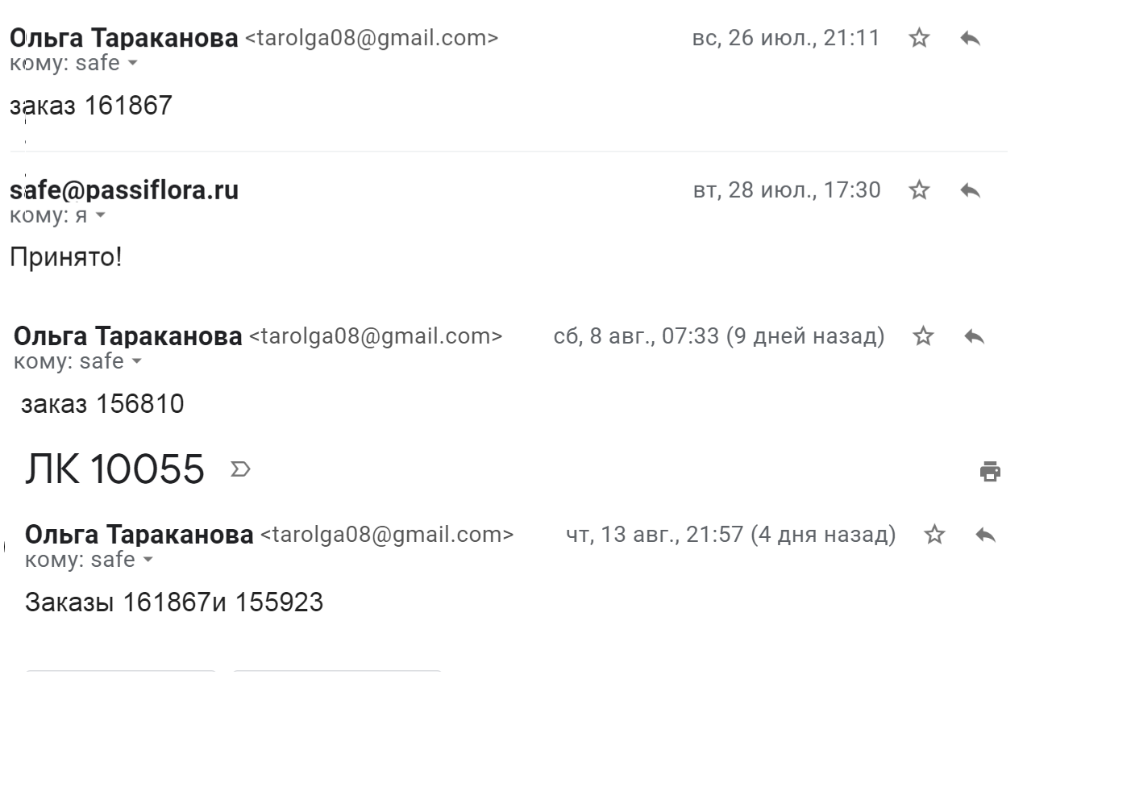This screenshot has height=800, width=1131.
Task: Reply to the safe@passiflora.ru message
Action: click(x=970, y=190)
